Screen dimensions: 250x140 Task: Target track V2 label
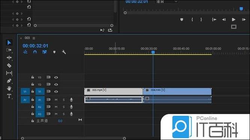point(39,84)
